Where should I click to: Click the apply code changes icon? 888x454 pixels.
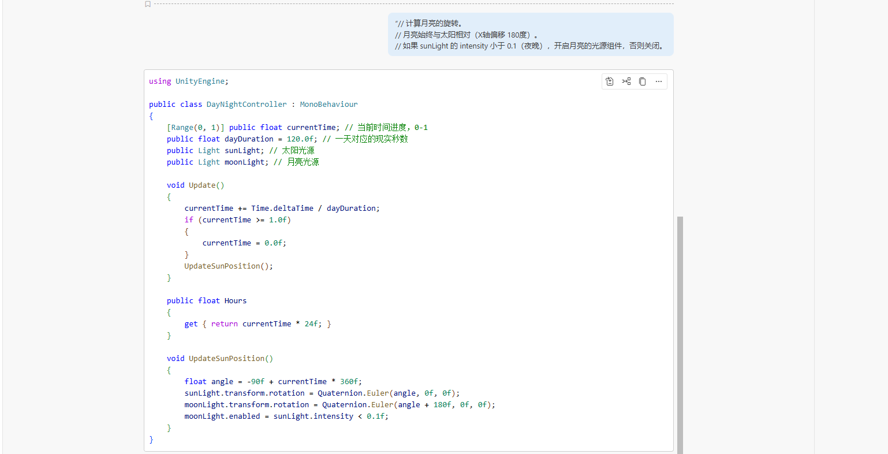pos(610,81)
